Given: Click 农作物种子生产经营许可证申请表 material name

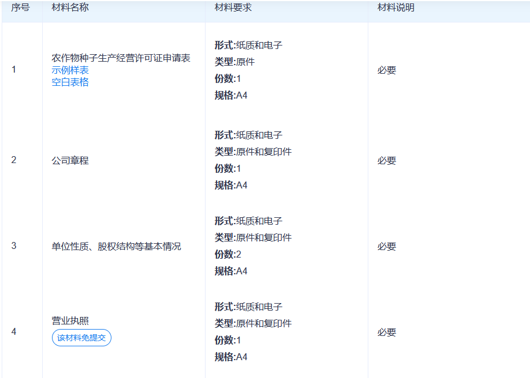Looking at the screenshot, I should [x=121, y=58].
